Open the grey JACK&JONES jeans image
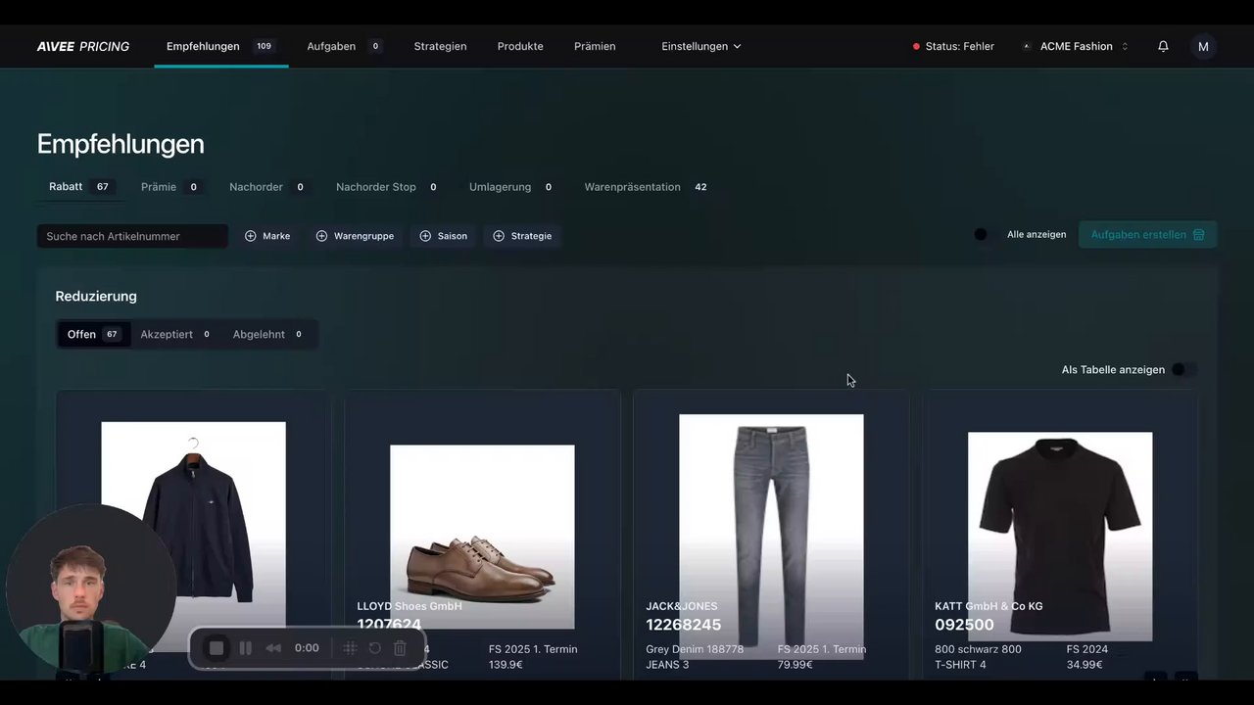The width and height of the screenshot is (1254, 705). pyautogui.click(x=771, y=537)
